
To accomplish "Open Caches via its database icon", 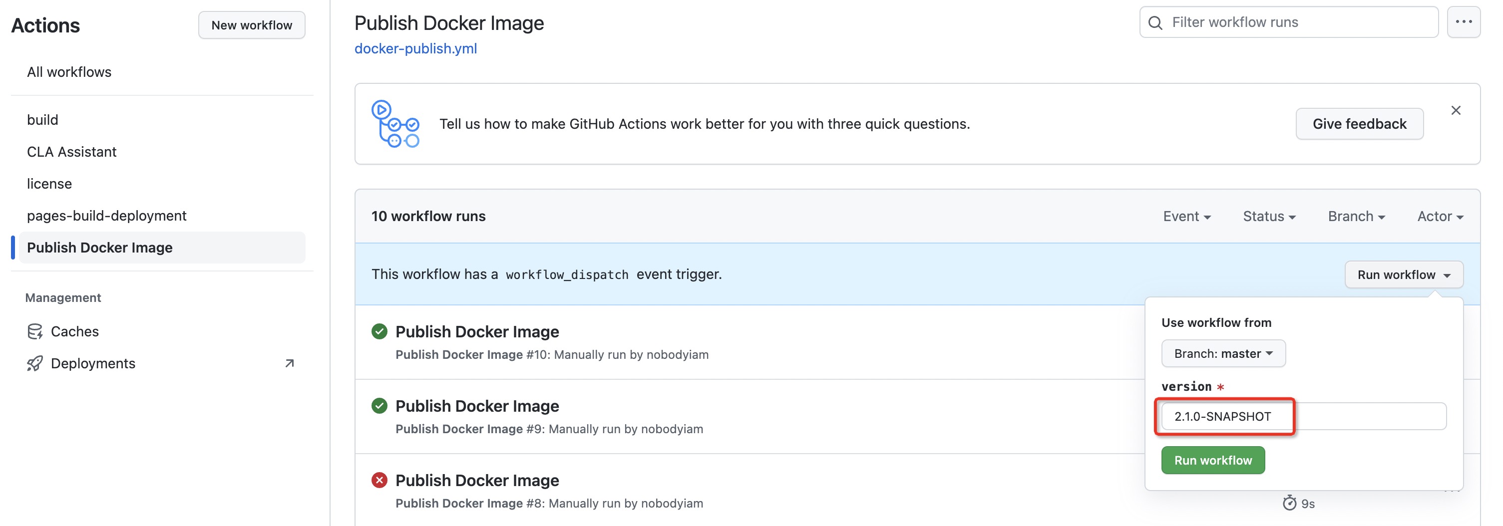I will click(36, 331).
